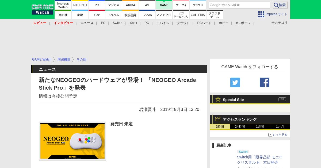Open the Car Watch tab
This screenshot has height=168, width=321.
pyautogui.click(x=97, y=15)
